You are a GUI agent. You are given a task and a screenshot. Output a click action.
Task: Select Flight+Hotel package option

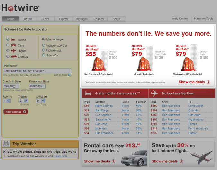click(44, 50)
